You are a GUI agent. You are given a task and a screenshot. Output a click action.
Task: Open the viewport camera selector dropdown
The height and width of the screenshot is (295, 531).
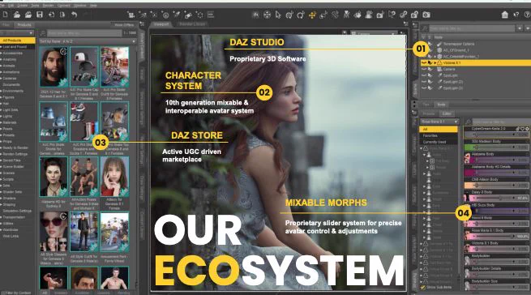[374, 33]
